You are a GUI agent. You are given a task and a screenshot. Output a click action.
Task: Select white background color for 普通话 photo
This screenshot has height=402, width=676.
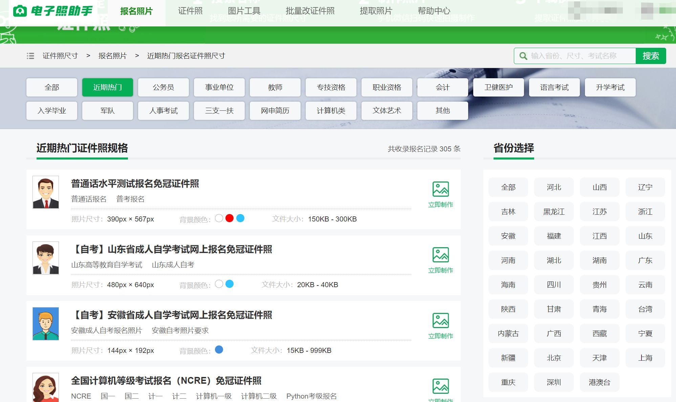[219, 218]
